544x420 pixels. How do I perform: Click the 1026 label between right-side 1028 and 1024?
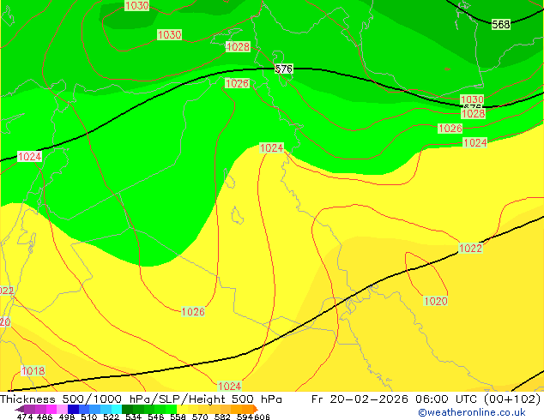click(x=450, y=129)
